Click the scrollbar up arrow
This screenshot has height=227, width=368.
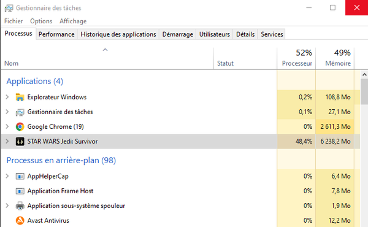click(364, 75)
